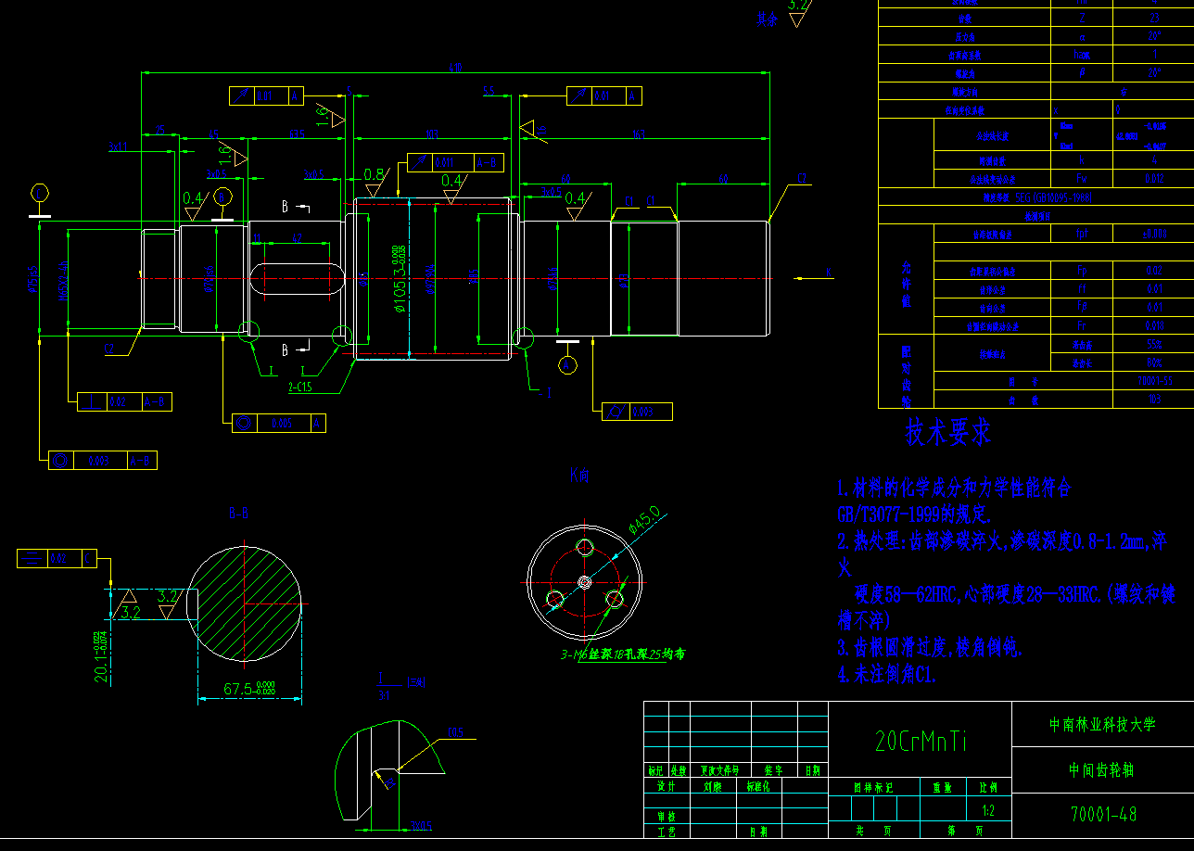Click the keyway length dimension 42
Image resolution: width=1194 pixels, height=851 pixels.
pyautogui.click(x=297, y=239)
